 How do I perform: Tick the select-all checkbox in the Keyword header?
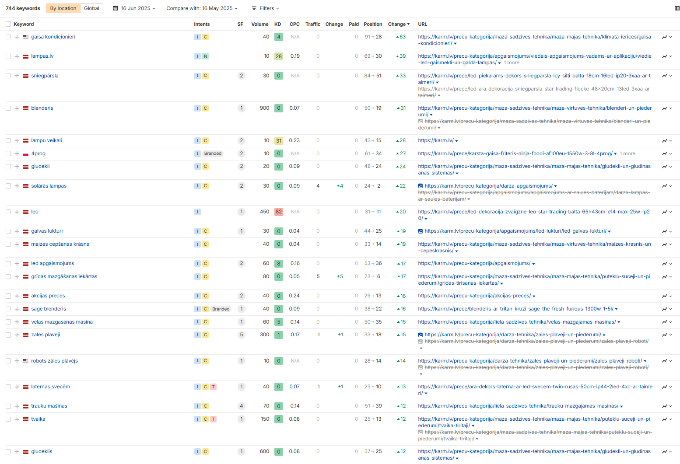[8, 24]
